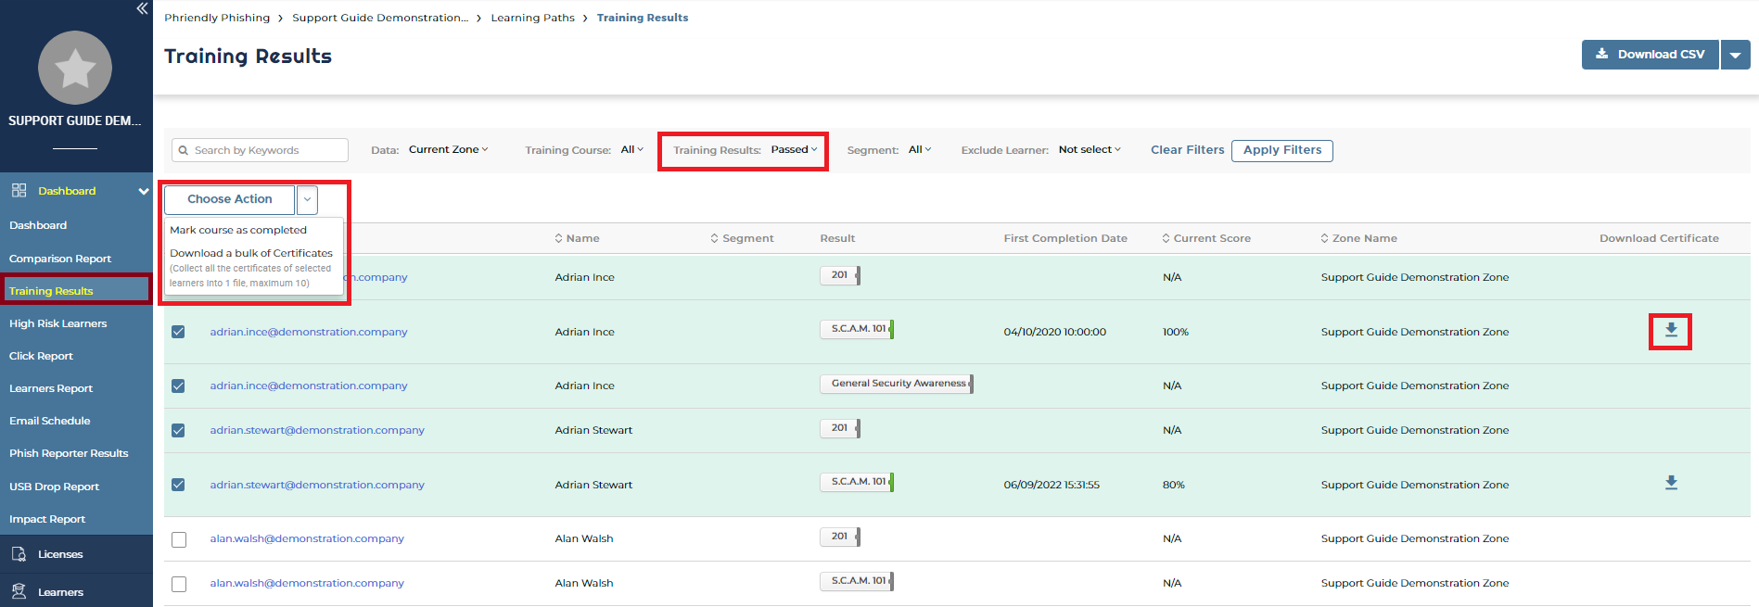The height and width of the screenshot is (607, 1759).
Task: Download certificate for Adrian Ince S.C.A.M. 101
Action: click(x=1670, y=331)
